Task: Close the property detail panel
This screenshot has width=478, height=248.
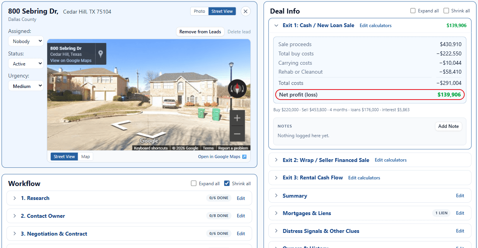Action: click(x=245, y=11)
